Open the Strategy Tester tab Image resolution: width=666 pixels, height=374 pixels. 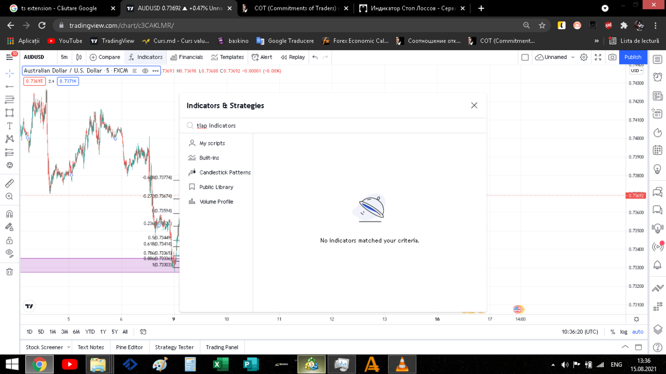[174, 347]
